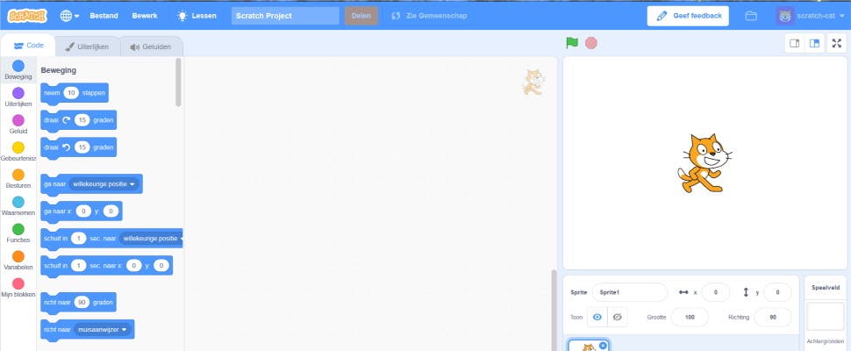Click the Sprite name field 'Sprite1'

click(630, 292)
